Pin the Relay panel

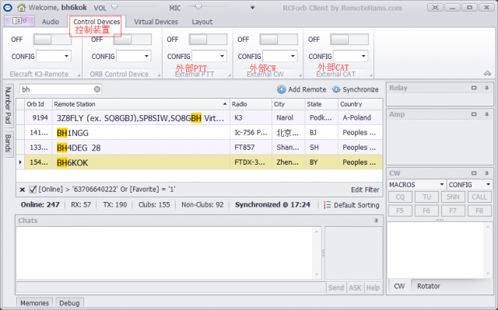(x=486, y=88)
